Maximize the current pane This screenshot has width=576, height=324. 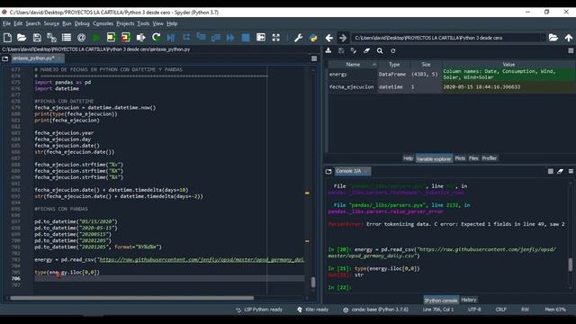[x=261, y=38]
